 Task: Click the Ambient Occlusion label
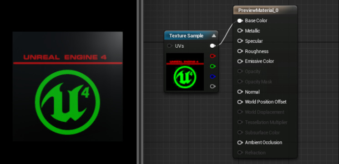(x=263, y=143)
